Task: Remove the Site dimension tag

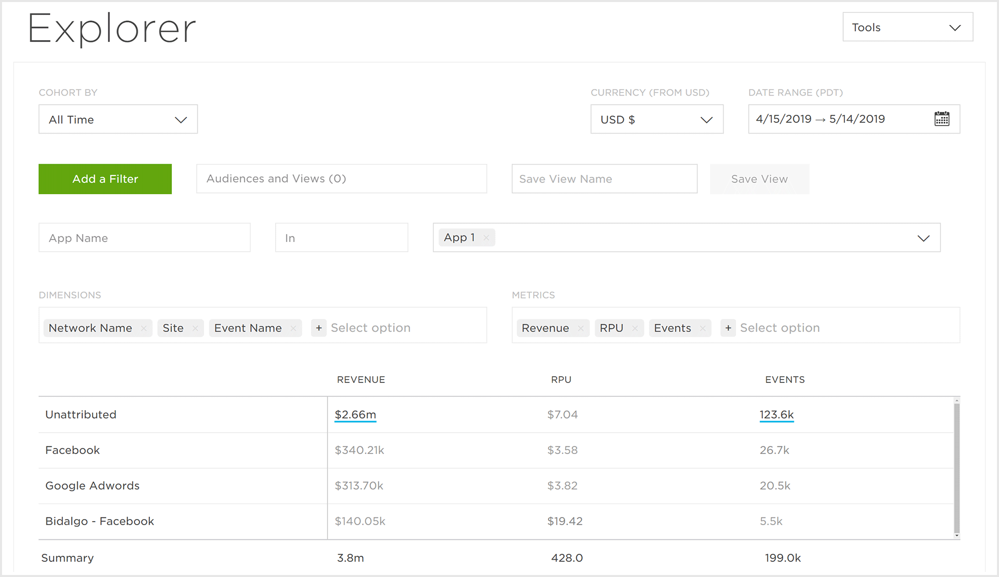Action: click(195, 328)
